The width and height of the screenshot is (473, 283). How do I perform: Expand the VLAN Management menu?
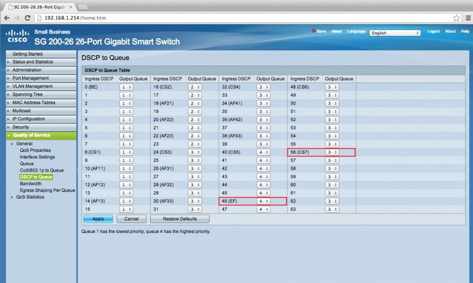tap(32, 86)
